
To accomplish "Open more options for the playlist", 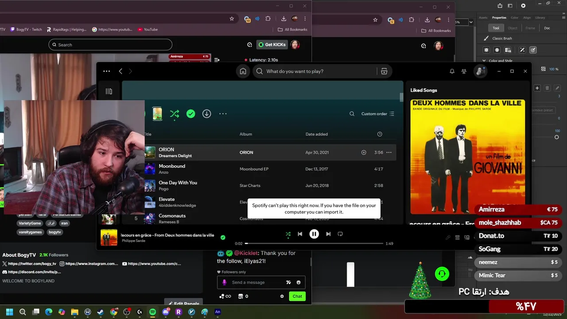I will [223, 114].
